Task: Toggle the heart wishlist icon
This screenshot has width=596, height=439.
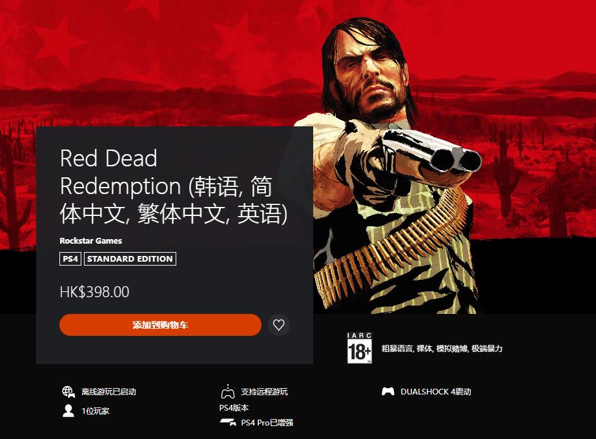Action: coord(278,325)
